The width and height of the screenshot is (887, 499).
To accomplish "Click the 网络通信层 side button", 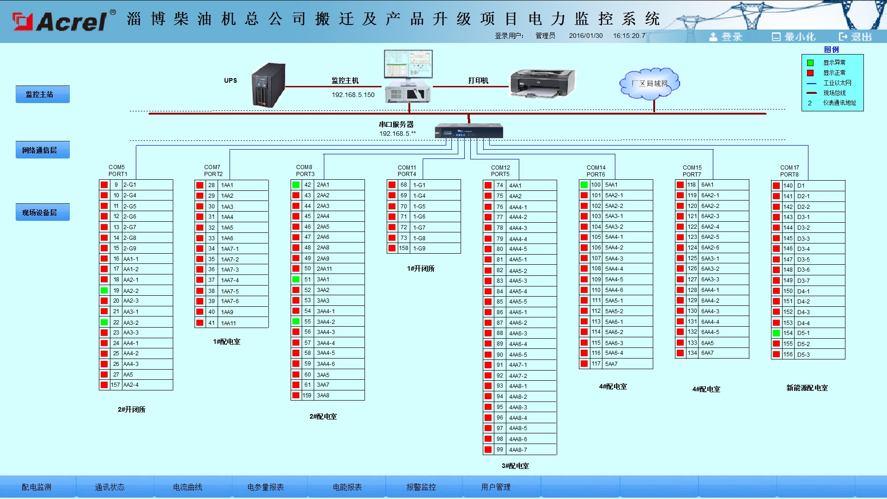I will coord(43,150).
